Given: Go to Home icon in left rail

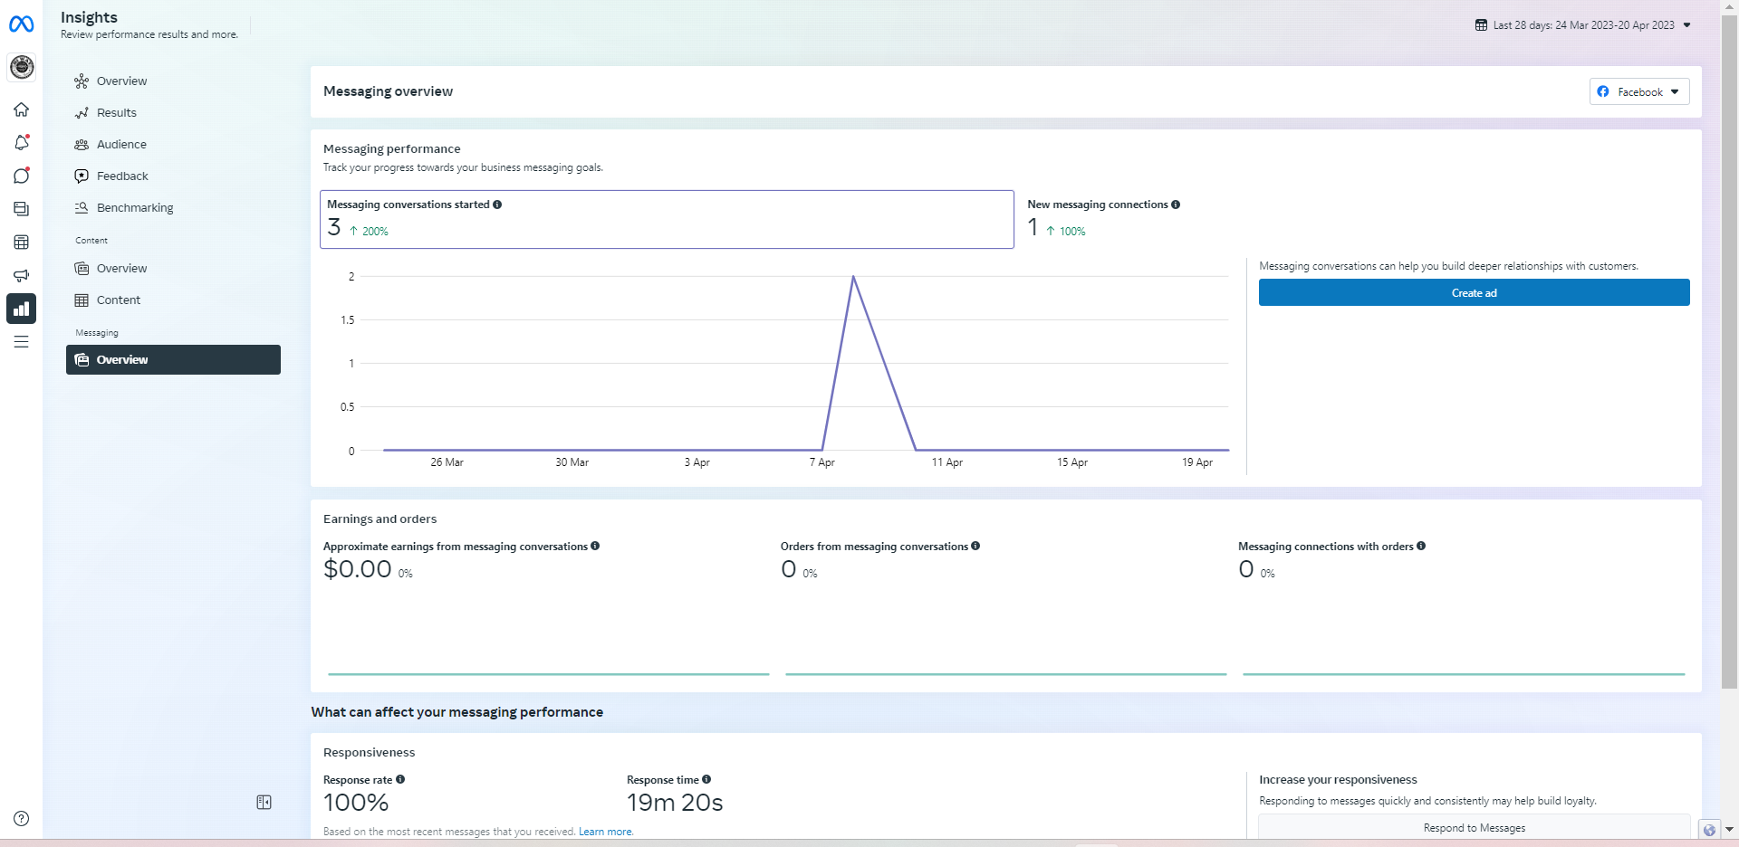Looking at the screenshot, I should (21, 109).
